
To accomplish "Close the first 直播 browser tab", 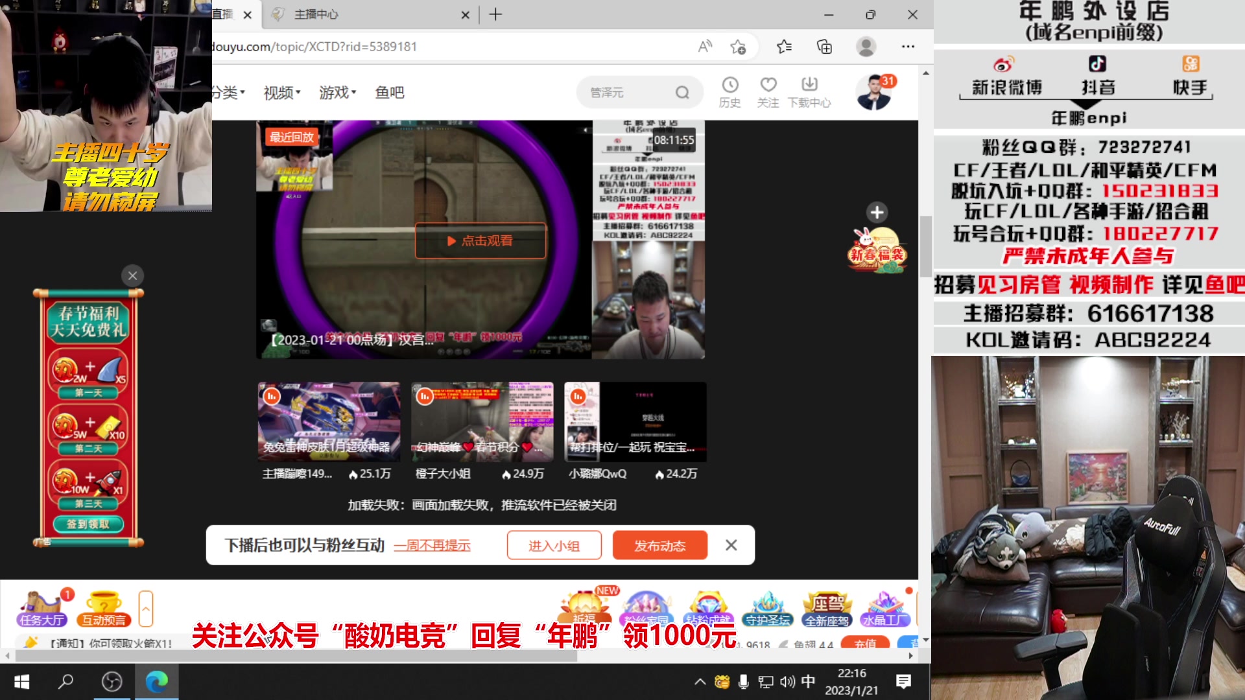I will (x=247, y=14).
